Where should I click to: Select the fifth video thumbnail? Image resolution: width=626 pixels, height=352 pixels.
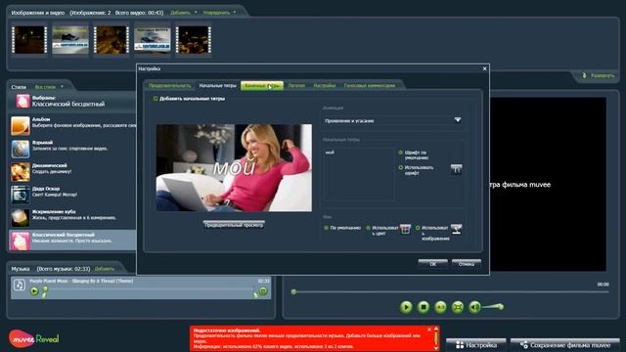tap(194, 40)
